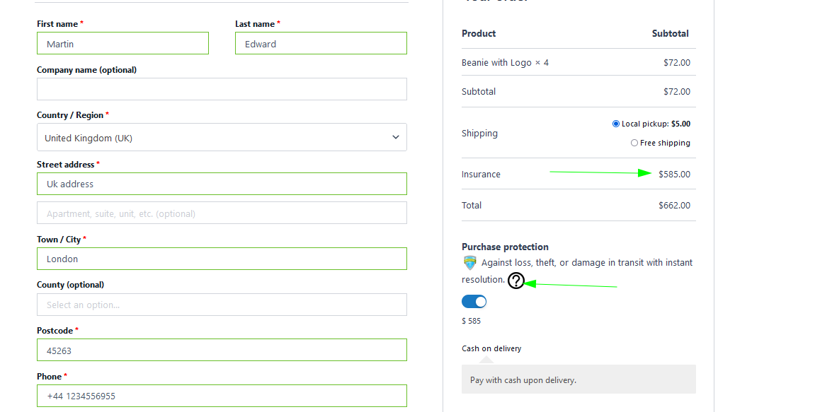Click the Beanie with Logo product row

505,63
